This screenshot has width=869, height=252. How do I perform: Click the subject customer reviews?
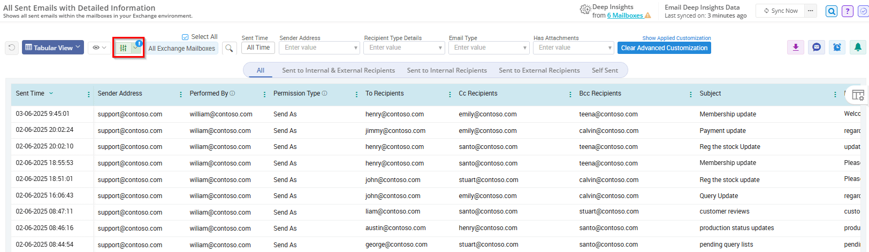pos(725,212)
